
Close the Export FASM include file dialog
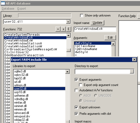[x=134, y=60]
